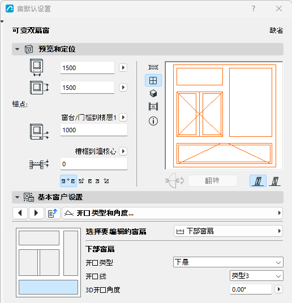Select side-anchor reveal option (first anchor icon)

point(68,181)
